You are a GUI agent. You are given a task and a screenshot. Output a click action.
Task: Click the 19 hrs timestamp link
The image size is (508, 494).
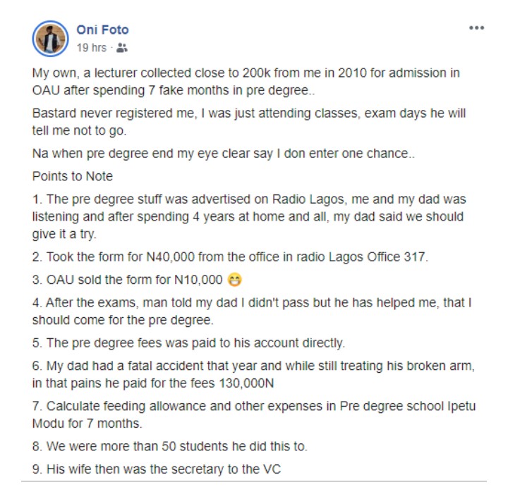point(91,49)
